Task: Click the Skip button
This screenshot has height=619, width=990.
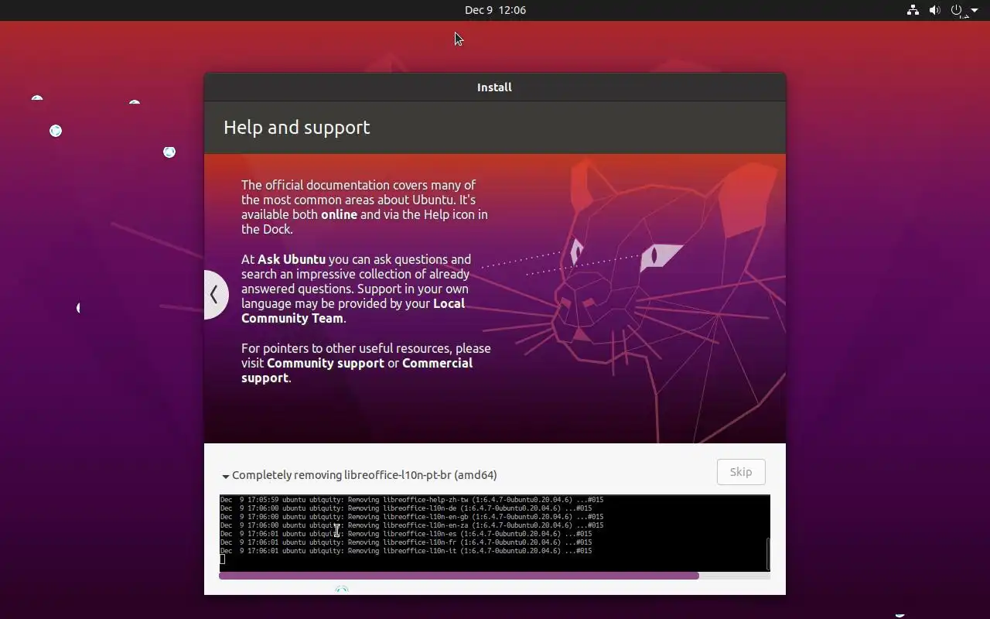Action: click(x=741, y=472)
